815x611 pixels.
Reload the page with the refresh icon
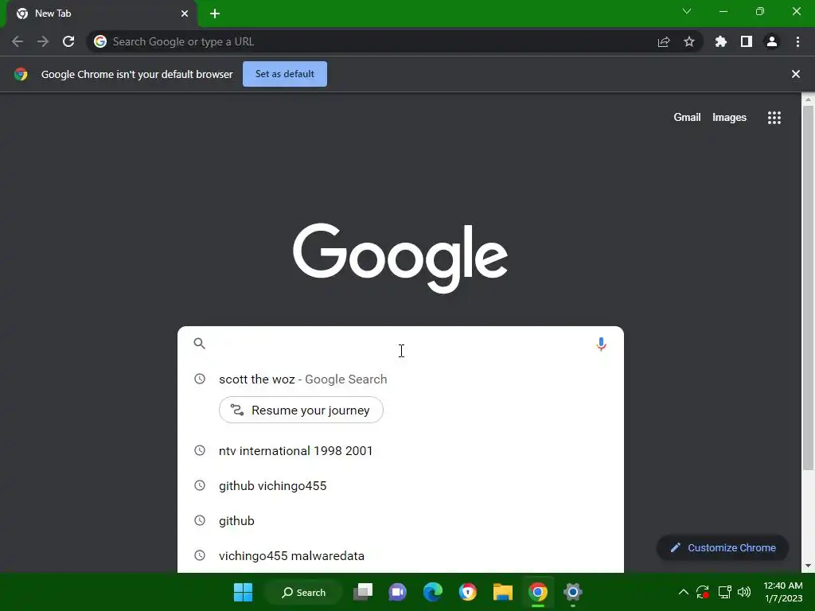(68, 41)
